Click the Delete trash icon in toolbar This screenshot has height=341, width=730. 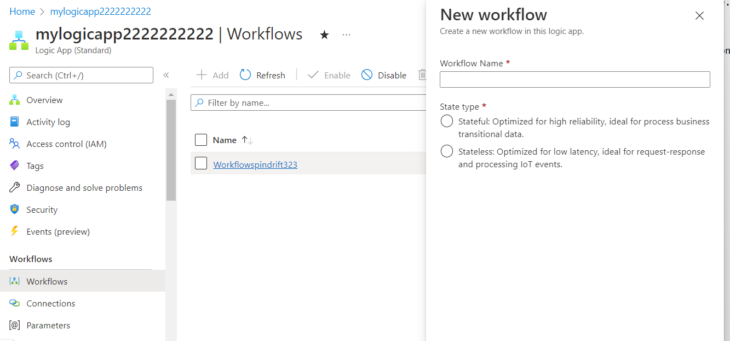pyautogui.click(x=422, y=75)
